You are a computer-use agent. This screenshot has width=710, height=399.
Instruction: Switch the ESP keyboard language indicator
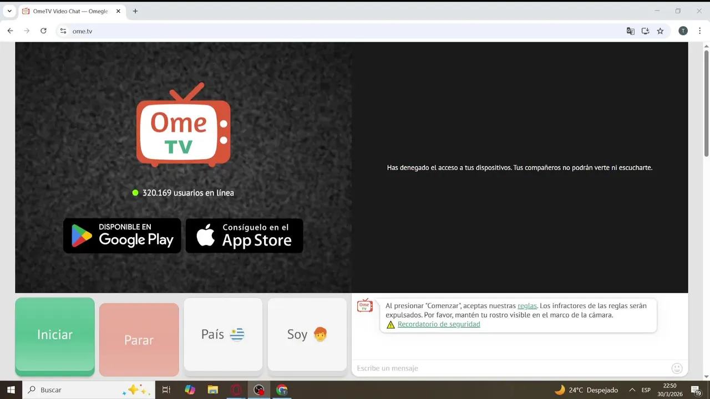tap(646, 390)
